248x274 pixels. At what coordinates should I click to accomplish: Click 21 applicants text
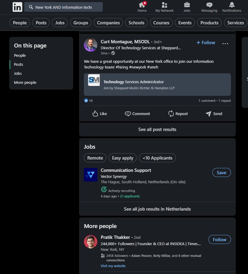click(x=130, y=196)
